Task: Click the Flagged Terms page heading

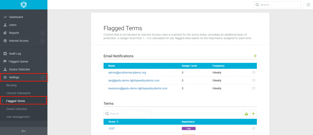Action: pos(123,28)
